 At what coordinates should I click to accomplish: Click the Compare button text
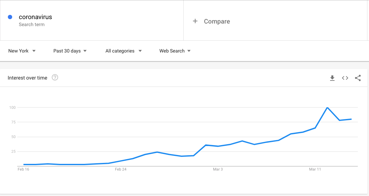tap(217, 21)
